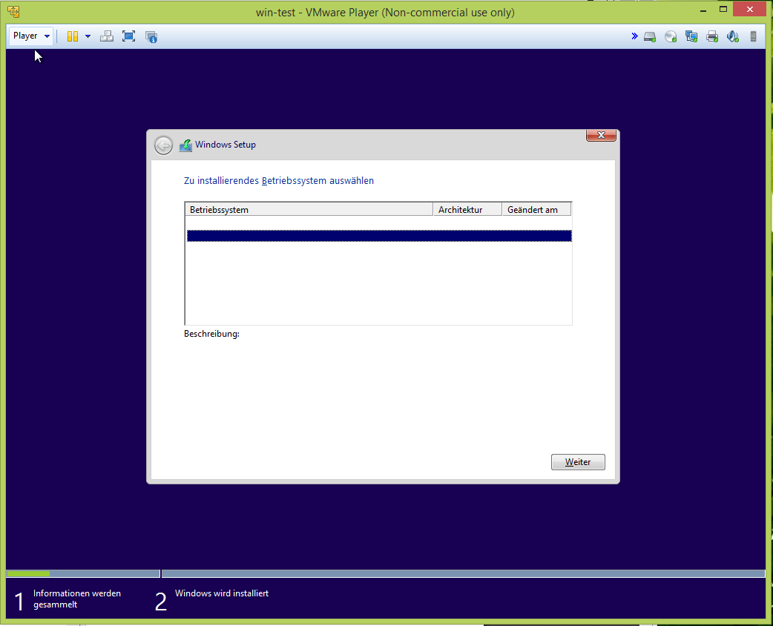
Task: Enter full screen mode
Action: (128, 36)
